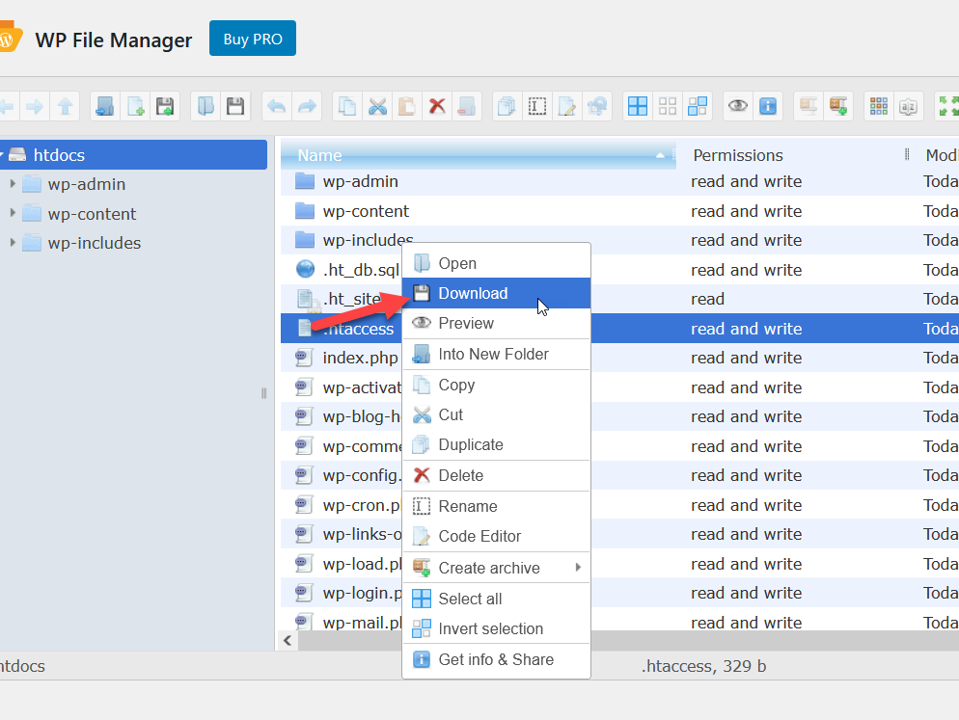Click the Redo toolbar arrow
Screen dimensions: 959x720
[307, 107]
